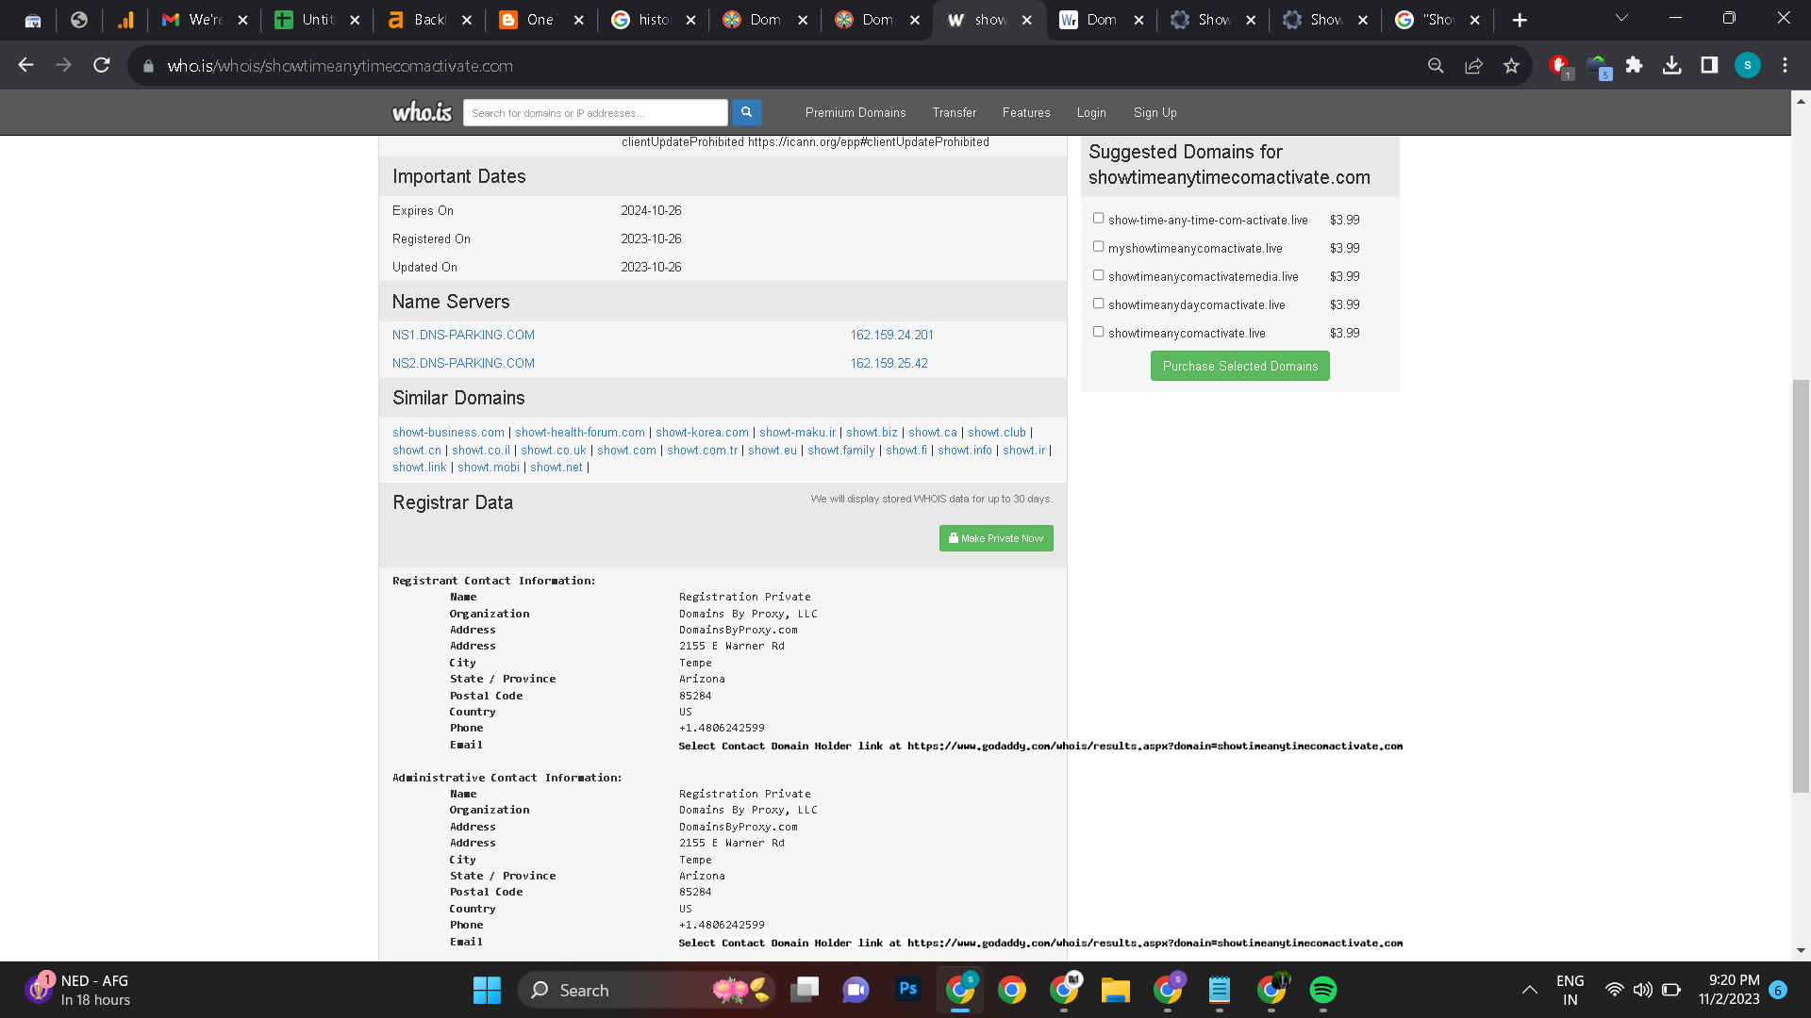The image size is (1811, 1018).
Task: Share this page via share icon
Action: (1473, 65)
